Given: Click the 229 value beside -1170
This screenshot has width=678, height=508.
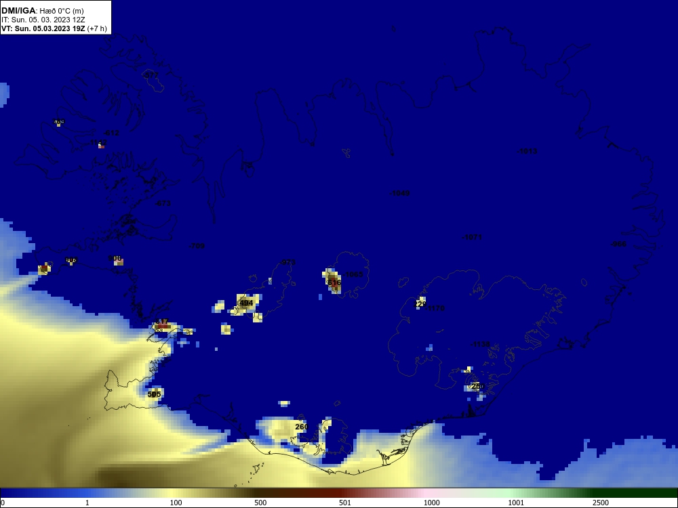Looking at the screenshot, I should click(x=420, y=304).
